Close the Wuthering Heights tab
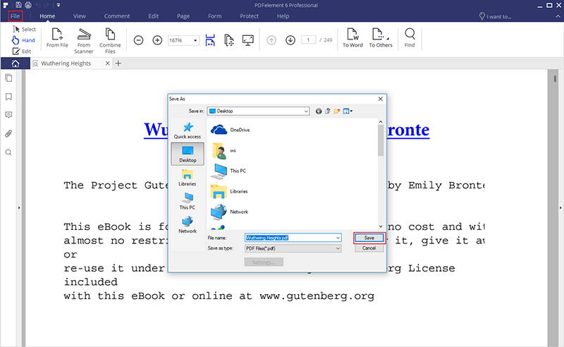The width and height of the screenshot is (564, 347). click(x=107, y=63)
